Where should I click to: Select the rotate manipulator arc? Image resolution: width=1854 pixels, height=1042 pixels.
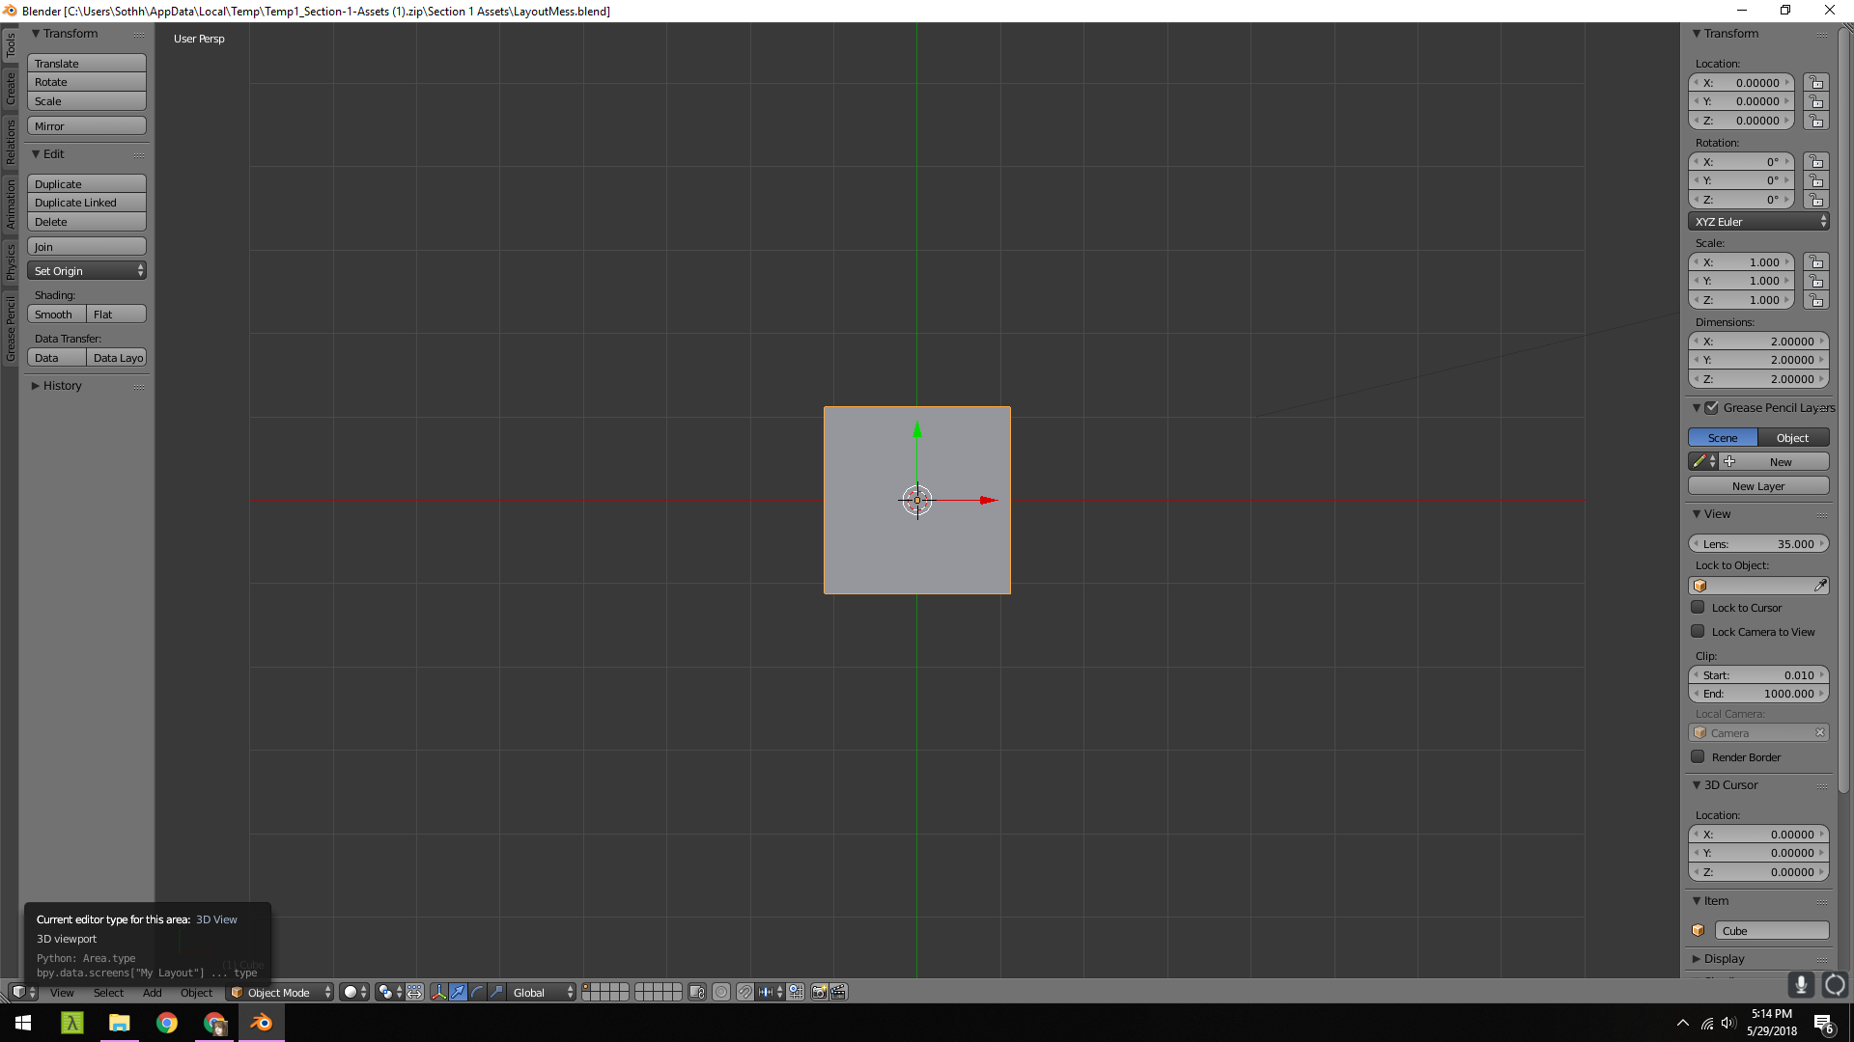[x=478, y=992]
